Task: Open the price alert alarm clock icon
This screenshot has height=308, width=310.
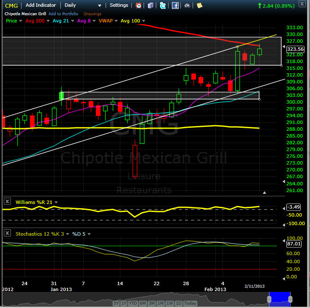Action: 139,5
